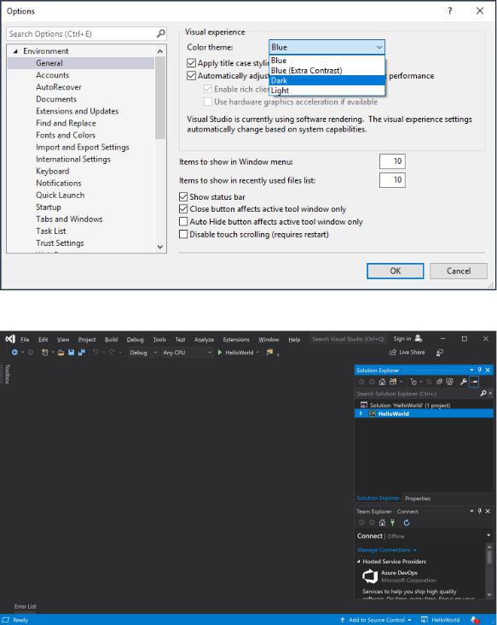Click the Live Share icon
The height and width of the screenshot is (625, 497).
pyautogui.click(x=393, y=353)
